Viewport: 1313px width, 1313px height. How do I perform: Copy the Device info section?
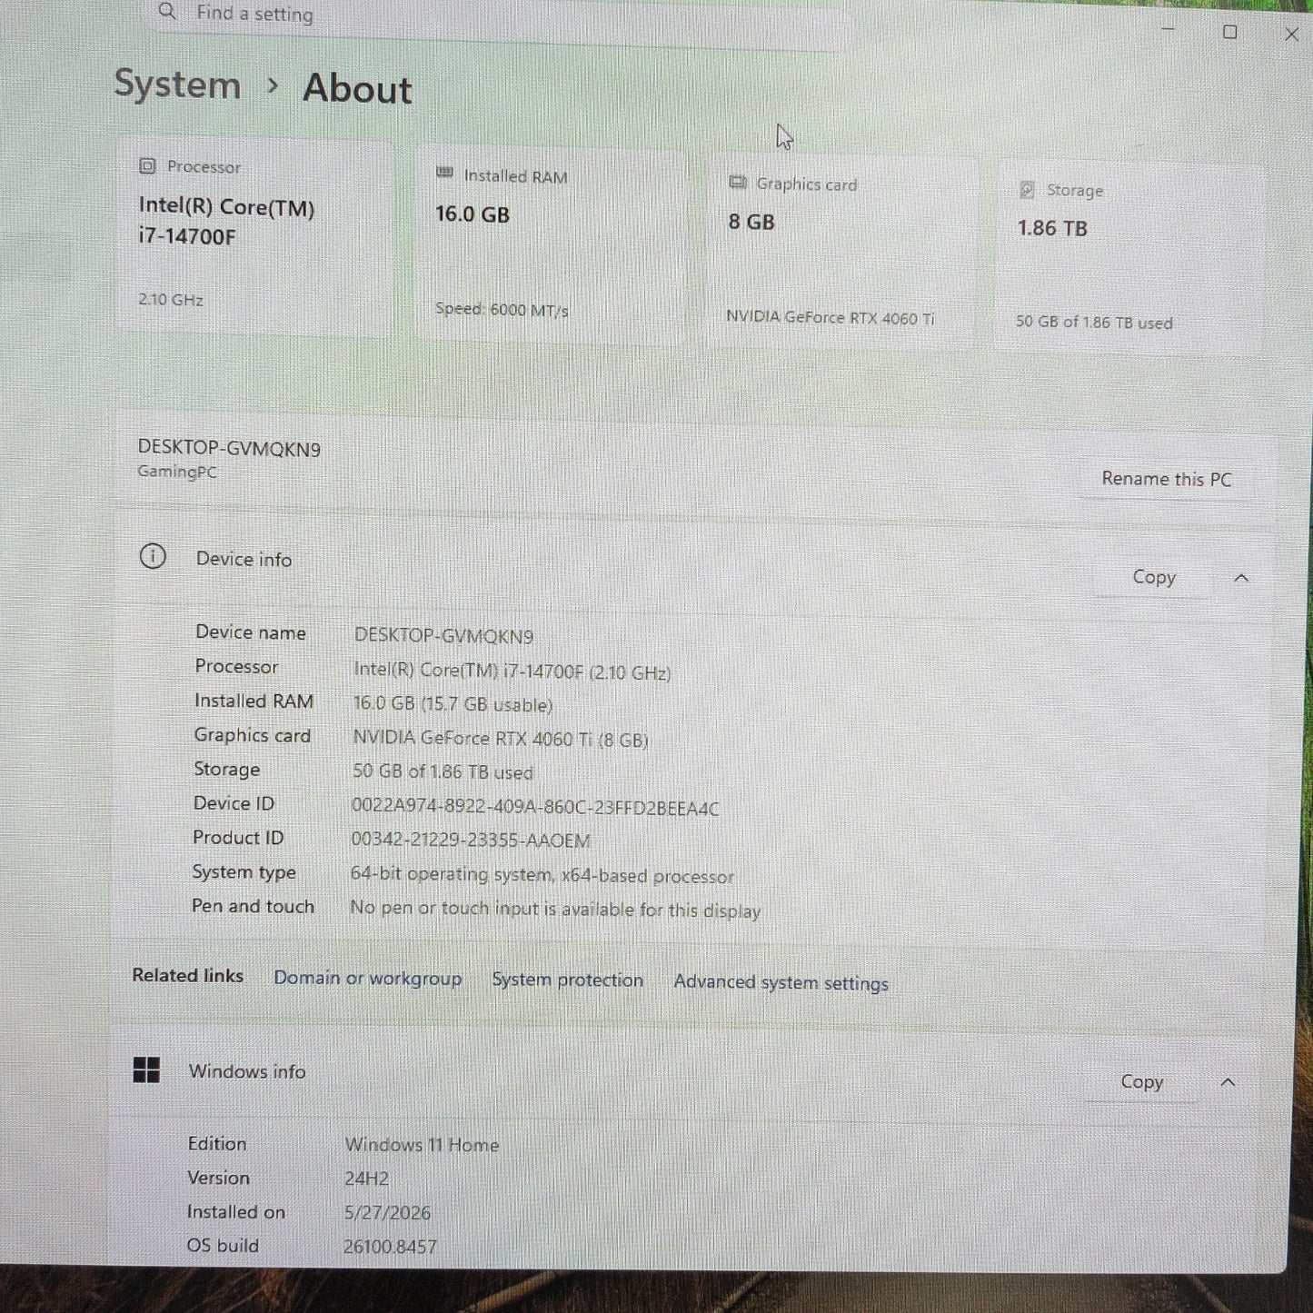point(1154,577)
